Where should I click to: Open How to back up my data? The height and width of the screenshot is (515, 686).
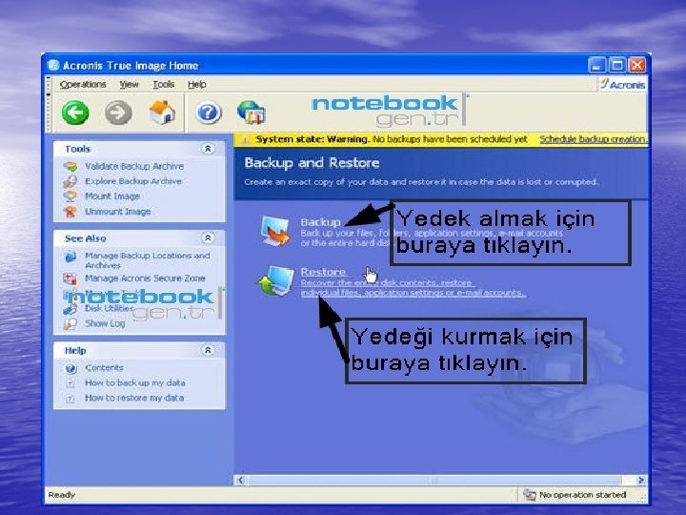[135, 382]
